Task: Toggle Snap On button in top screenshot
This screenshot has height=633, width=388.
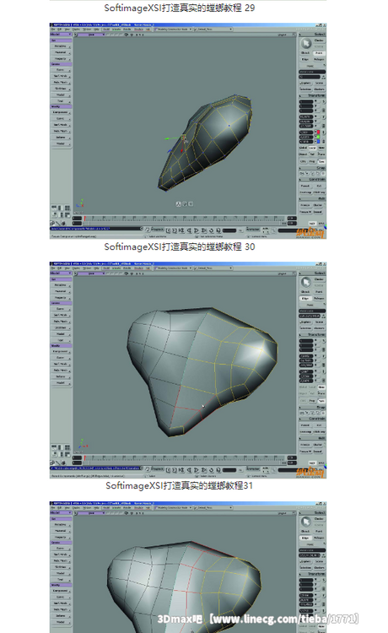Action: tap(301, 174)
